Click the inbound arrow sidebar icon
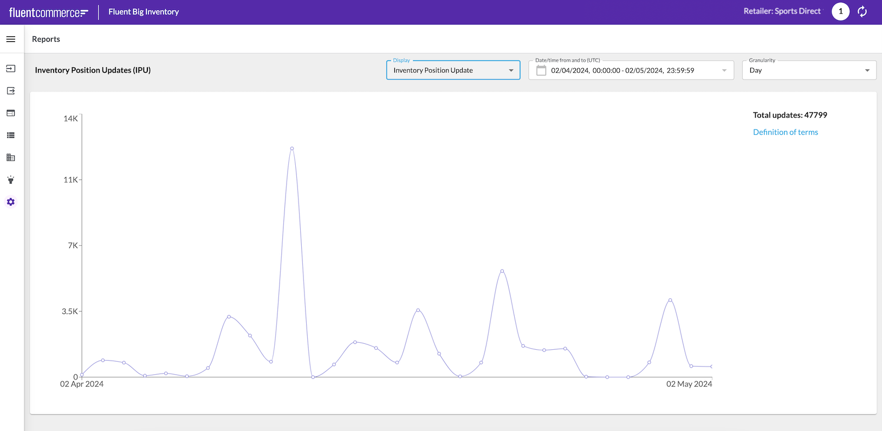The image size is (882, 431). coord(11,69)
